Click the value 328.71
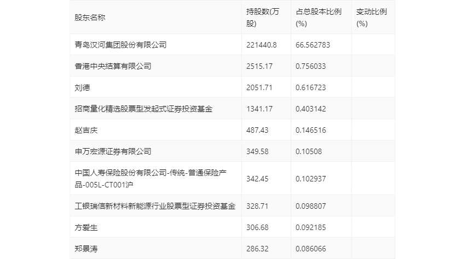 (x=257, y=206)
